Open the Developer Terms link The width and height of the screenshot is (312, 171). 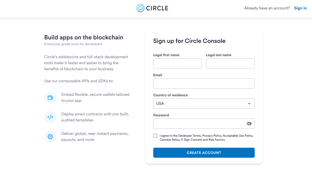pos(189,136)
